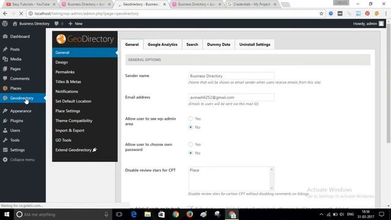This screenshot has width=391, height=220.
Task: Open Firefox from the taskbar
Action: [189, 215]
